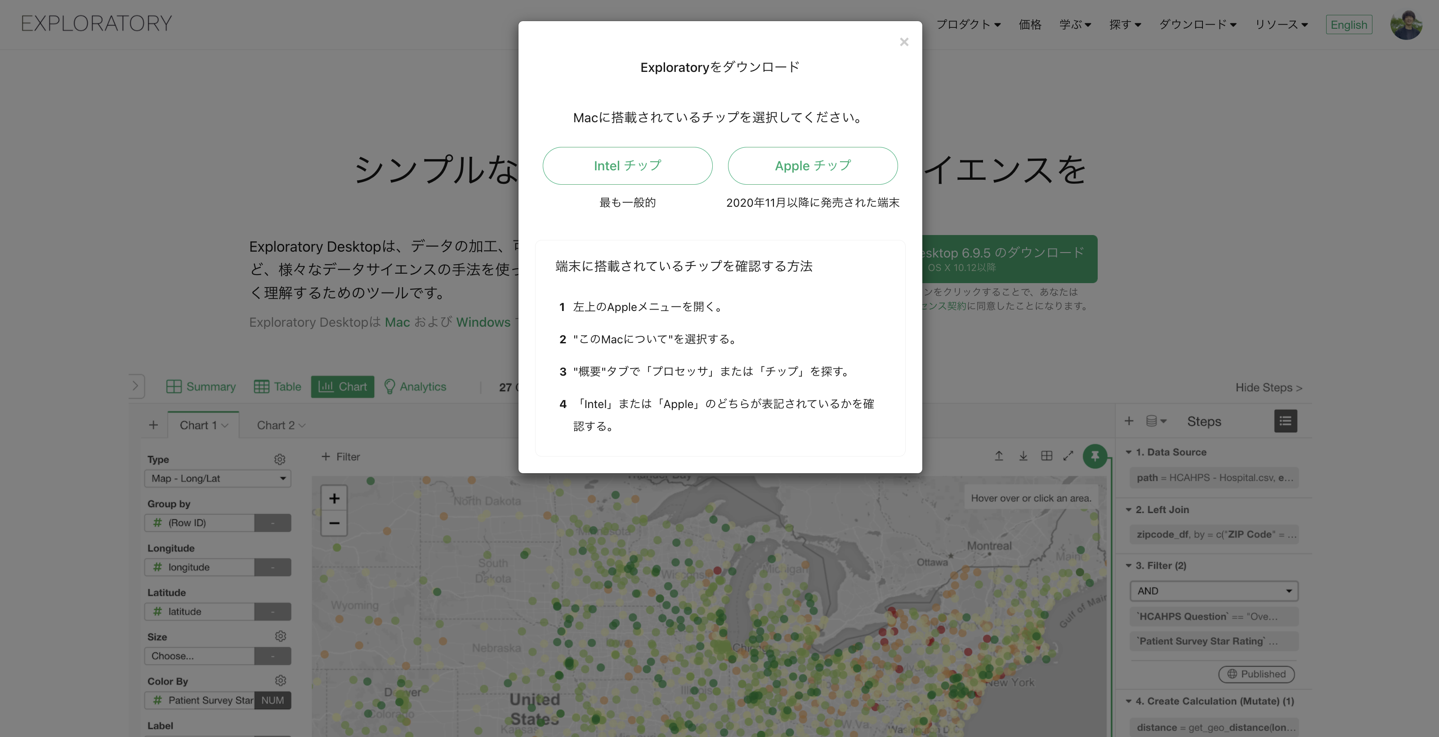Toggle the green pin button

coord(1095,456)
